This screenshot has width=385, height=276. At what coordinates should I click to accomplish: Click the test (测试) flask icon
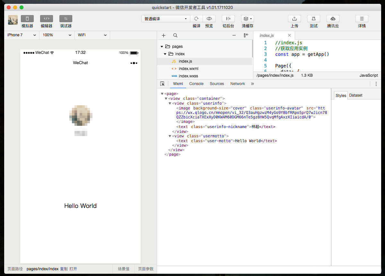[x=314, y=19]
